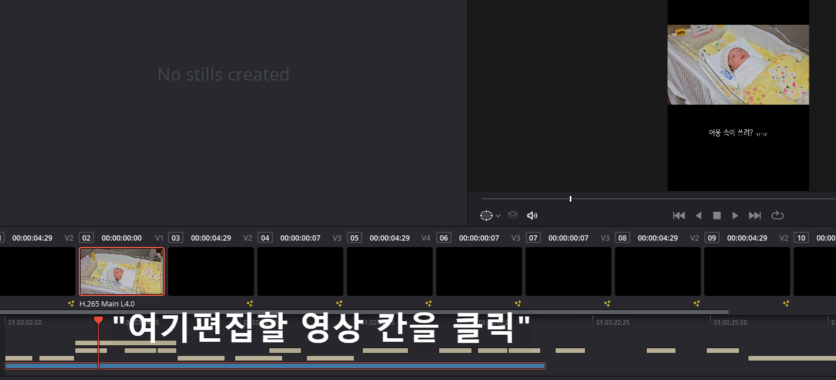Click the baby image in the viewer
The height and width of the screenshot is (380, 836).
(x=738, y=65)
